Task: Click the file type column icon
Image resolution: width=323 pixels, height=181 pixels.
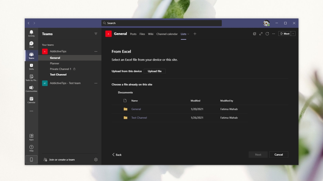Action: (125, 101)
